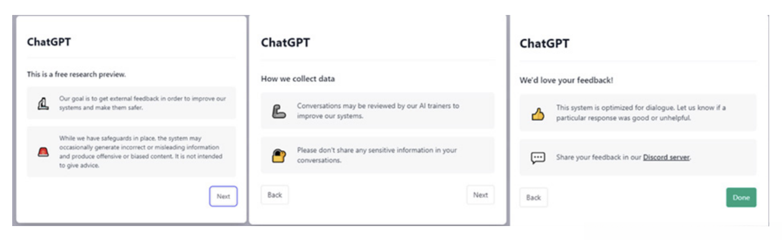Go Back from the We'd love your feedback panel

point(533,198)
